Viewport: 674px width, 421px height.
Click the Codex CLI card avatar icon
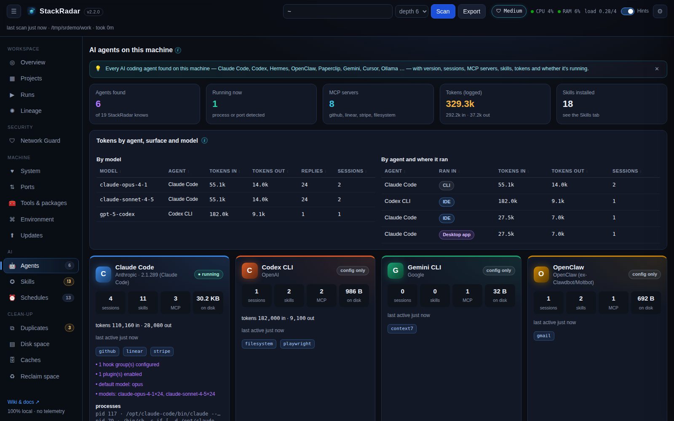[249, 270]
